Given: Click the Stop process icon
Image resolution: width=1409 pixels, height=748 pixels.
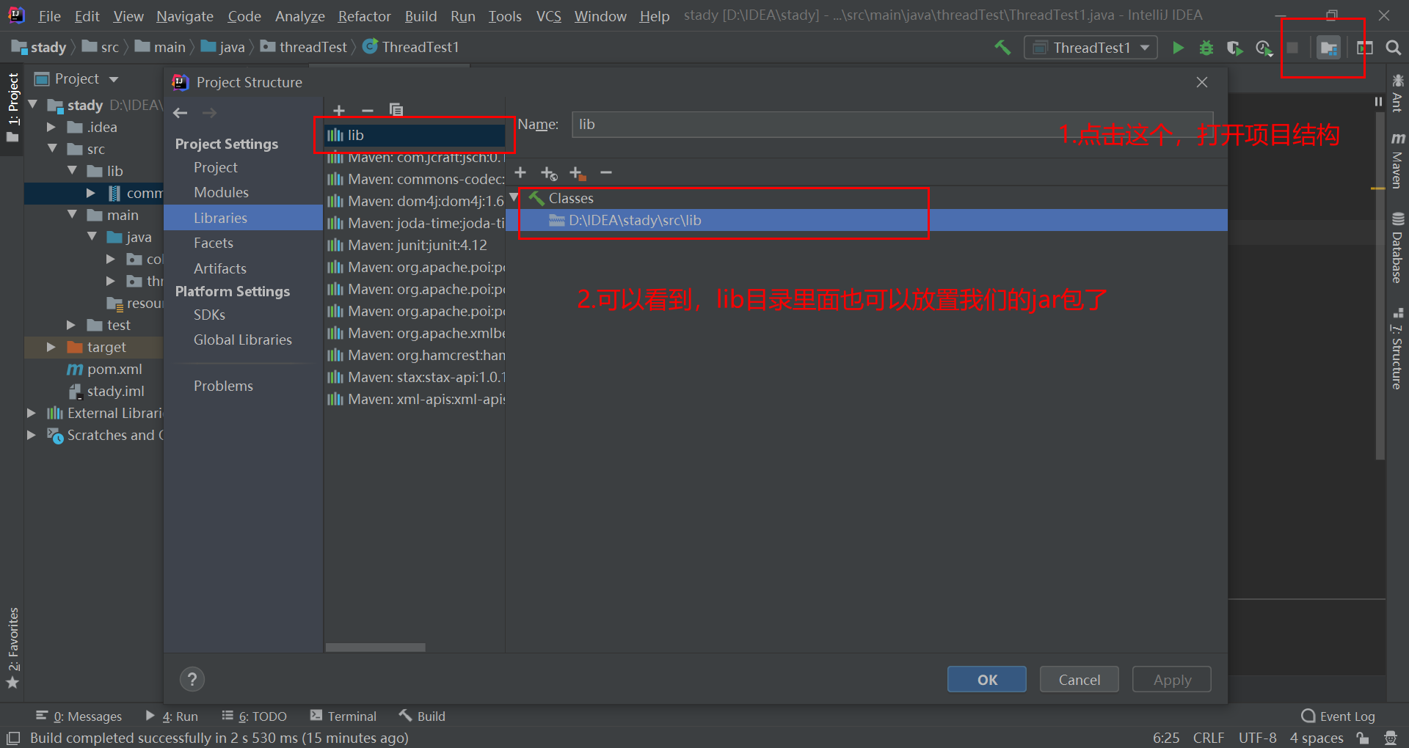Looking at the screenshot, I should 1293,48.
